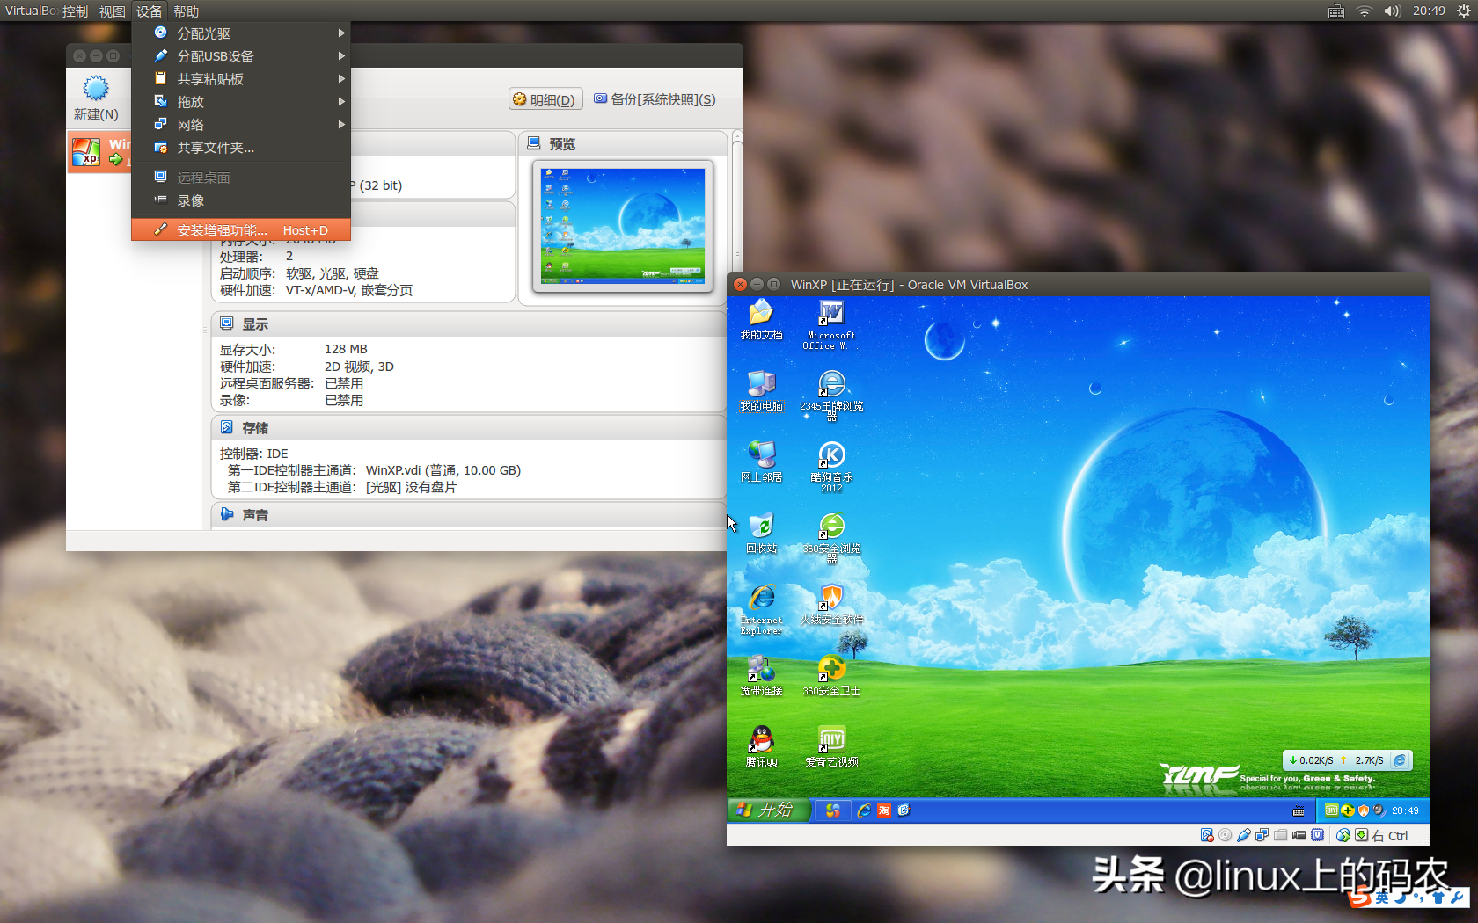
Task: Open the 分配光驱 submenu entry
Action: [x=241, y=33]
